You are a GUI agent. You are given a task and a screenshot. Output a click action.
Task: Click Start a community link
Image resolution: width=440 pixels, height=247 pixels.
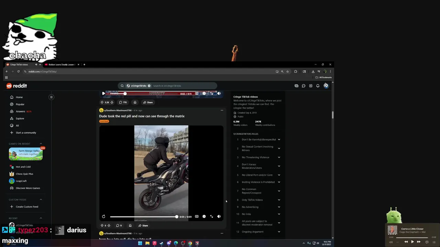26,133
